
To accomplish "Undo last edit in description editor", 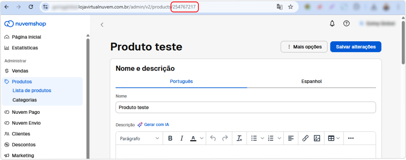I will (213, 138).
